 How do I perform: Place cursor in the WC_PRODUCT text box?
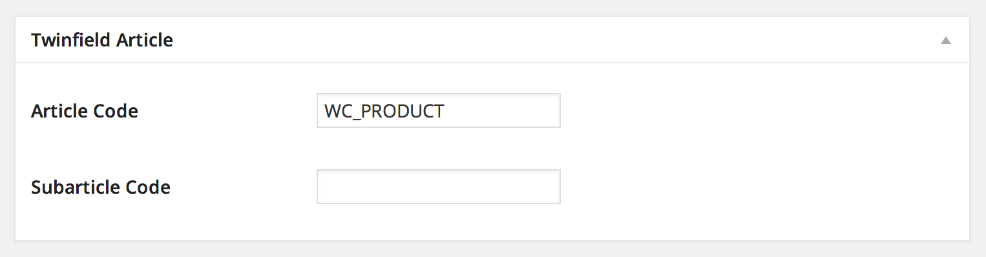click(439, 110)
